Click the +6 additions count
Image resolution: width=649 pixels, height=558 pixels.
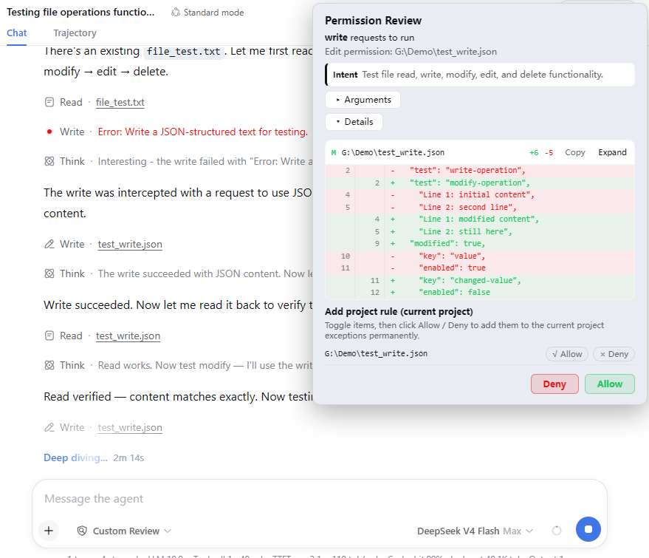coord(534,153)
